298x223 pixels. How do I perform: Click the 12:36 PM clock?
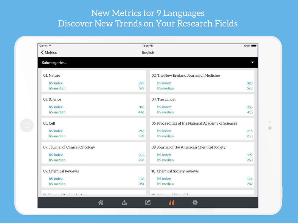pyautogui.click(x=148, y=46)
